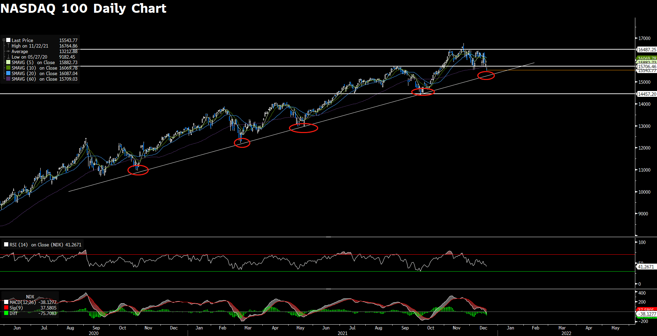This screenshot has width=657, height=336.
Task: Open the SMAVG (5) light green swatch
Action: (8, 62)
